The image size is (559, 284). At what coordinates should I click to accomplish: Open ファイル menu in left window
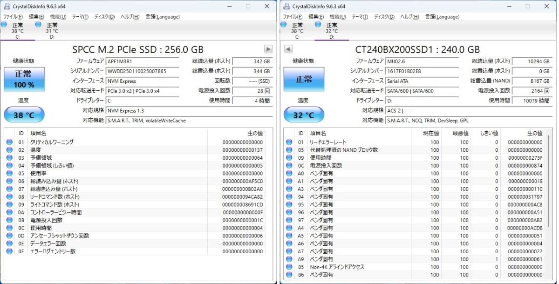(x=13, y=17)
